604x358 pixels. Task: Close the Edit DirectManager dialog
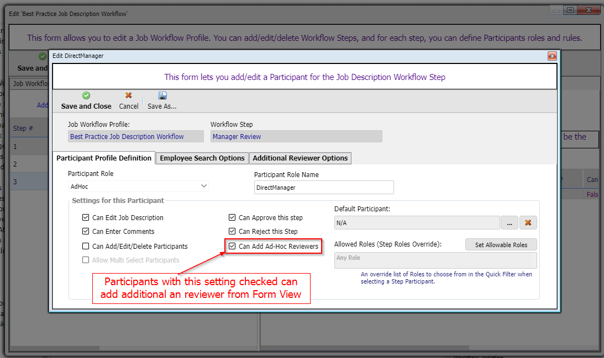tap(552, 56)
